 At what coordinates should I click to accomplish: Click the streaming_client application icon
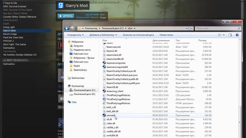[104, 91]
